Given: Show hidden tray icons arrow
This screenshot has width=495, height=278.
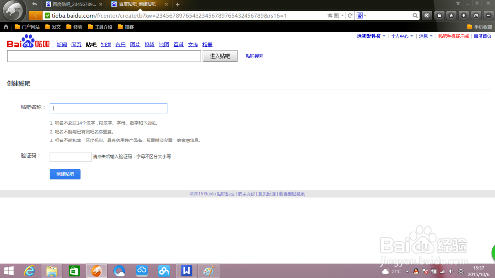Looking at the screenshot, I should pyautogui.click(x=407, y=271).
